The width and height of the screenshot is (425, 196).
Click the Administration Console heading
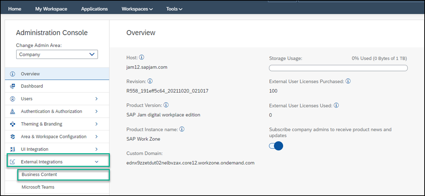pos(52,33)
